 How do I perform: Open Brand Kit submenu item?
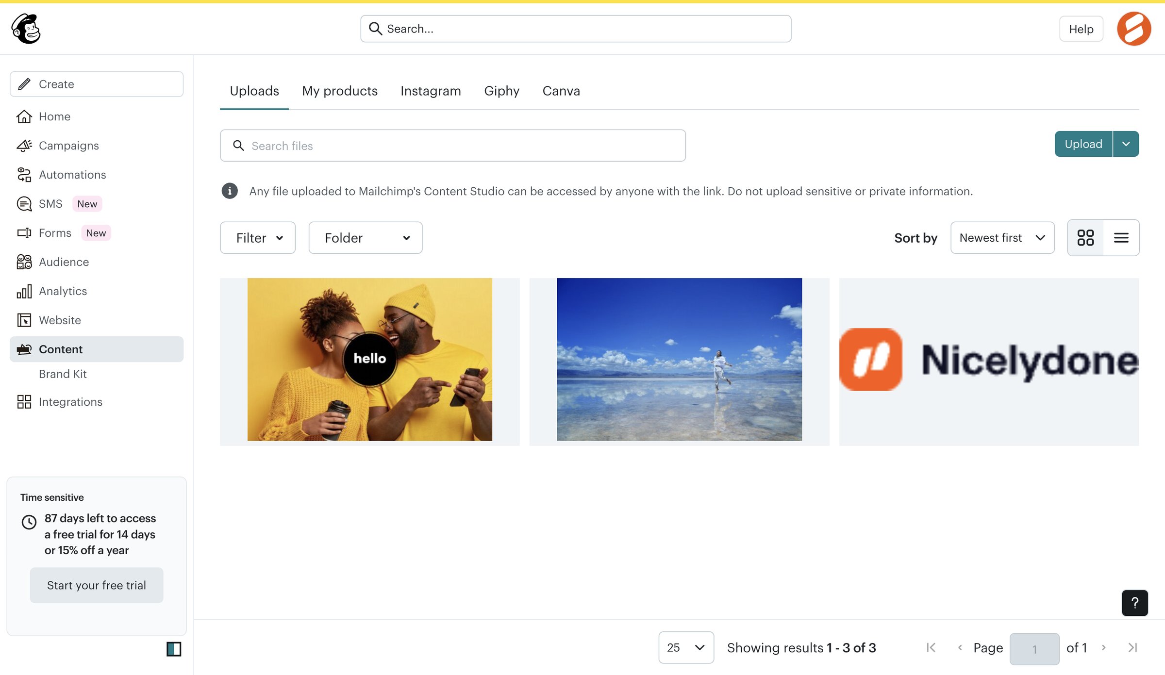click(63, 374)
